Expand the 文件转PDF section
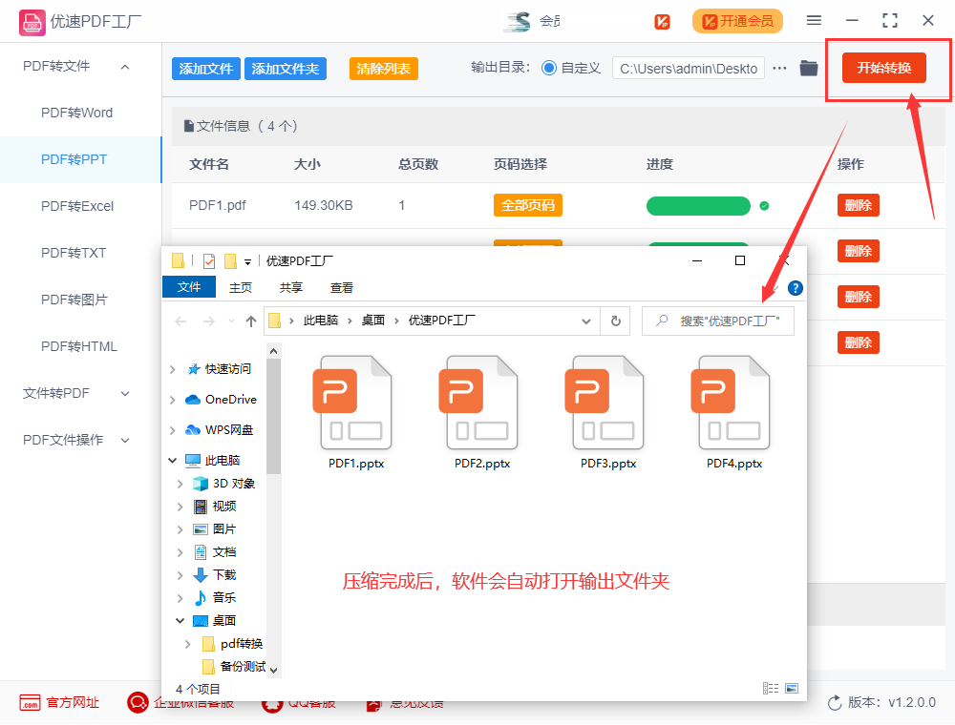The height and width of the screenshot is (725, 955). tap(125, 394)
